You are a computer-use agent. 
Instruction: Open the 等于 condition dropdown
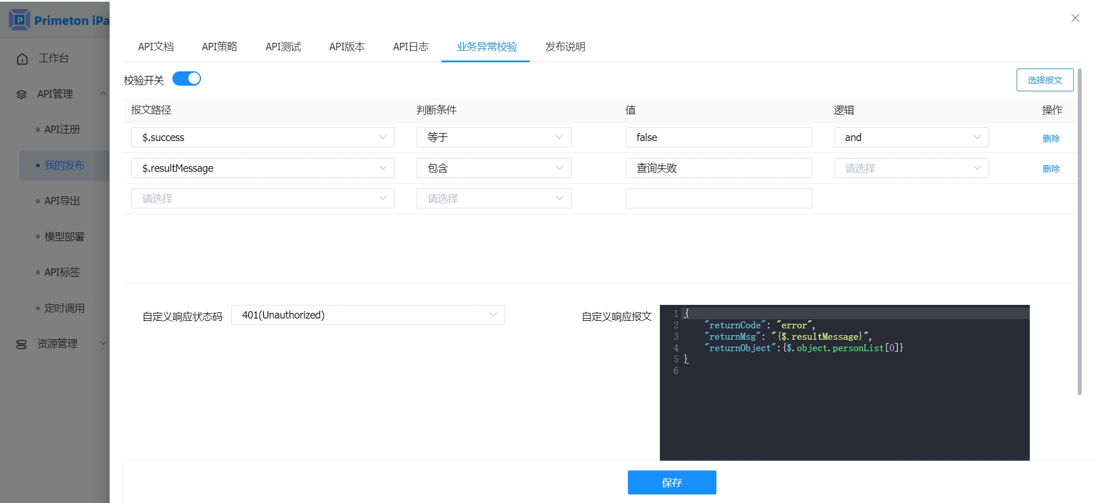pyautogui.click(x=494, y=138)
